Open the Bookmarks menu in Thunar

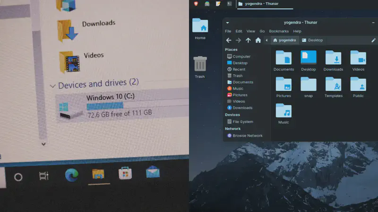pos(279,31)
